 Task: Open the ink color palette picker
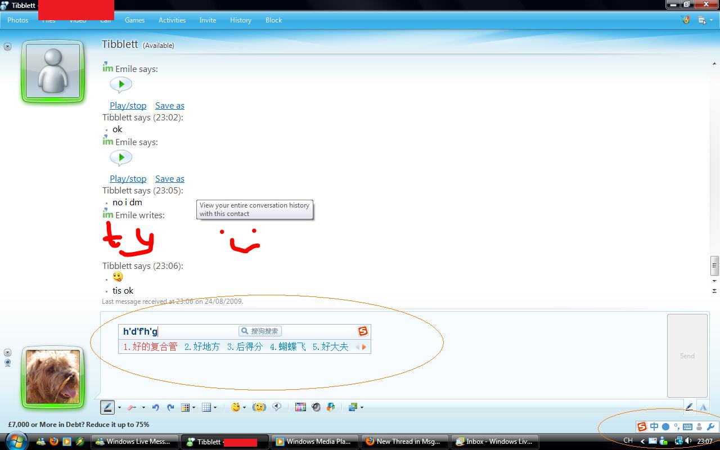186,407
